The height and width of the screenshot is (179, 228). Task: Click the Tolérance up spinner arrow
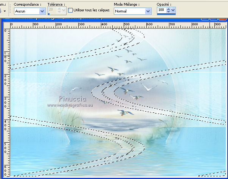click(59, 9)
